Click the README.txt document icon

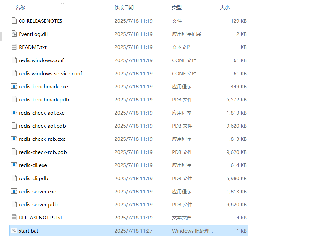14,47
